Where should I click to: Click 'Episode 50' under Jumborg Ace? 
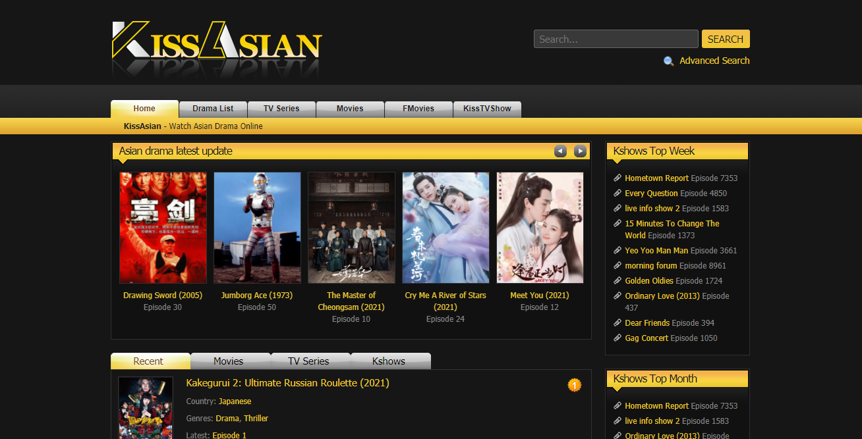[x=257, y=307]
